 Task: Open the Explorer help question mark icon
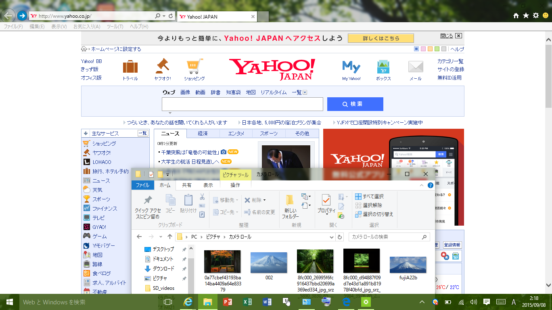[431, 185]
